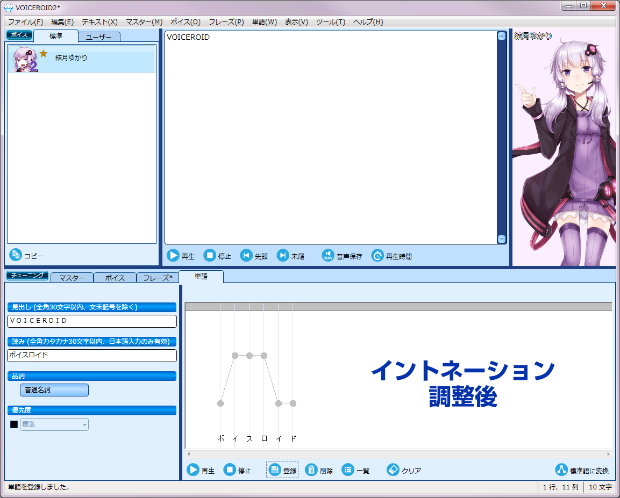Open the ファイル(F) menu
The width and height of the screenshot is (620, 498).
point(26,22)
